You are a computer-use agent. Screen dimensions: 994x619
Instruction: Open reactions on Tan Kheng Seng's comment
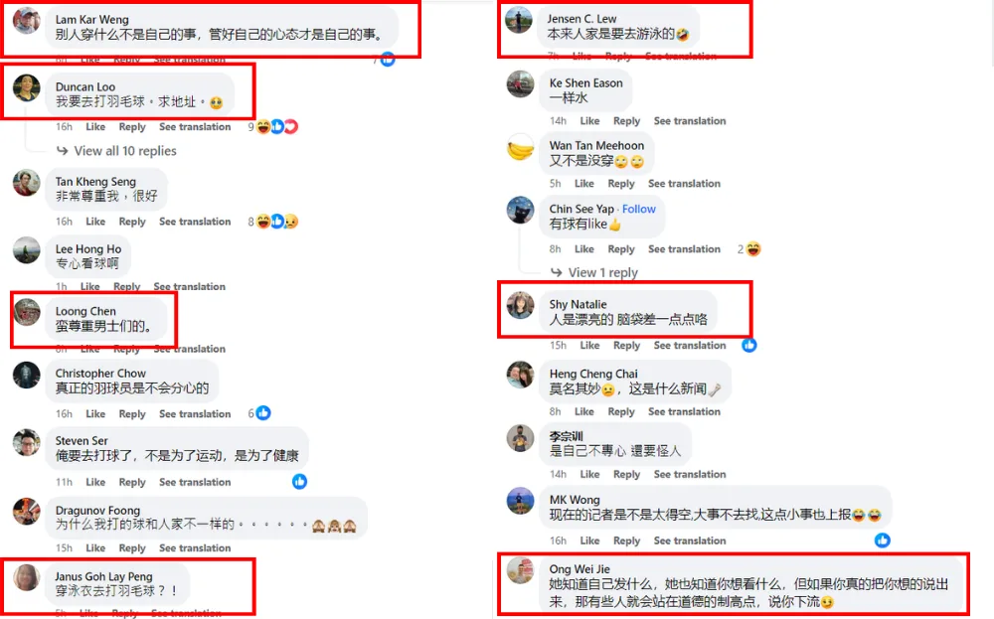tap(277, 222)
